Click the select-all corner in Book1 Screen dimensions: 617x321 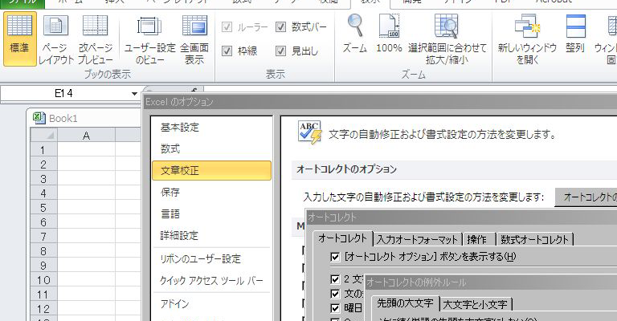[x=44, y=136]
